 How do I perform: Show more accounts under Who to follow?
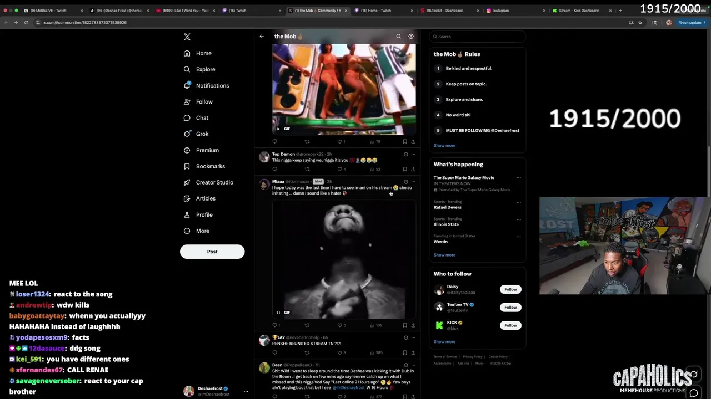click(444, 342)
